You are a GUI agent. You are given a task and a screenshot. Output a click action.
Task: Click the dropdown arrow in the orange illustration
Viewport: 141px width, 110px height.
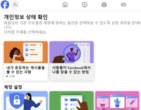[x=40, y=45]
